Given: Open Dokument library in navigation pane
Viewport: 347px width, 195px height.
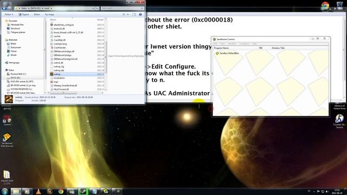Looking at the screenshot, I should pyautogui.click(x=14, y=47).
